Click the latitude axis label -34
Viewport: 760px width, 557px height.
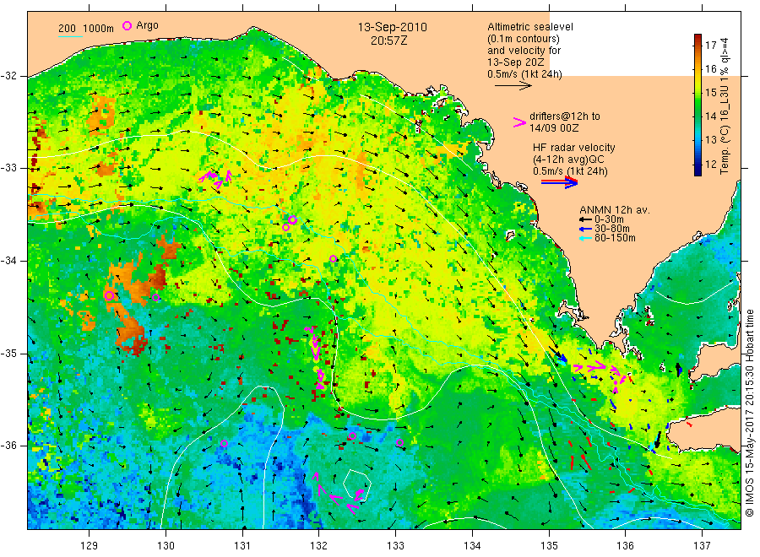(x=8, y=261)
